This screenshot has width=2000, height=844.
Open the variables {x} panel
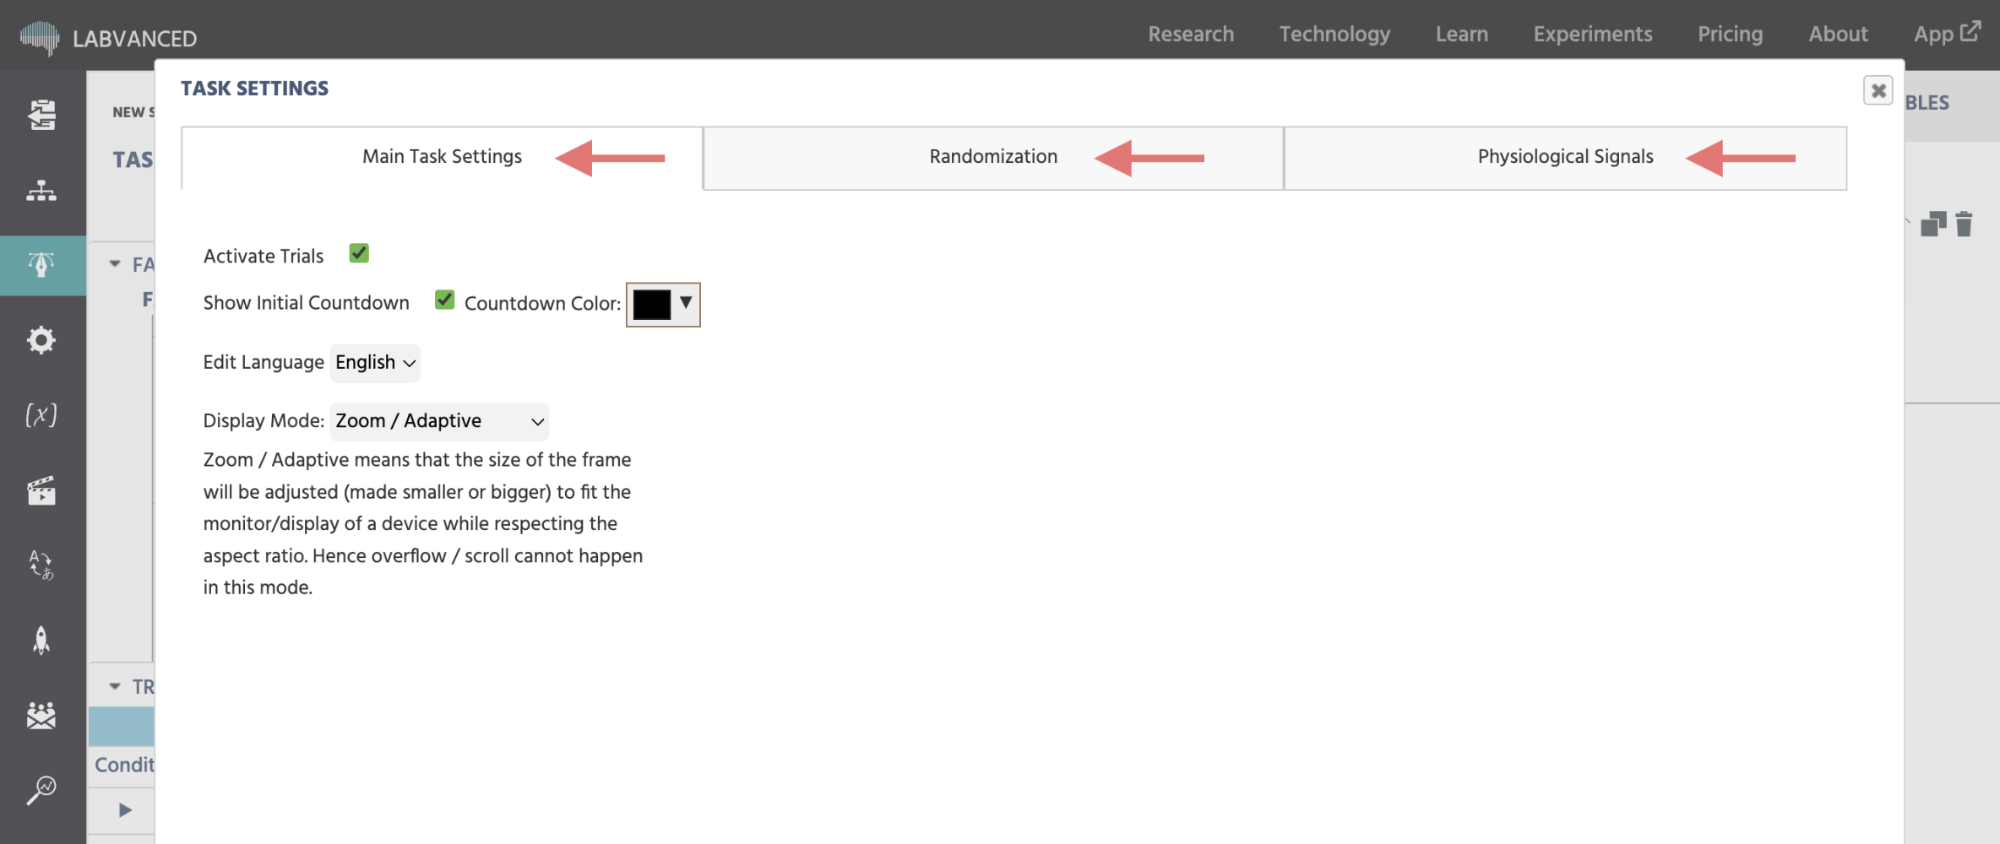tap(41, 414)
